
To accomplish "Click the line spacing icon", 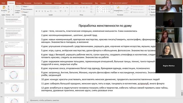I will pyautogui.click(x=87, y=7).
